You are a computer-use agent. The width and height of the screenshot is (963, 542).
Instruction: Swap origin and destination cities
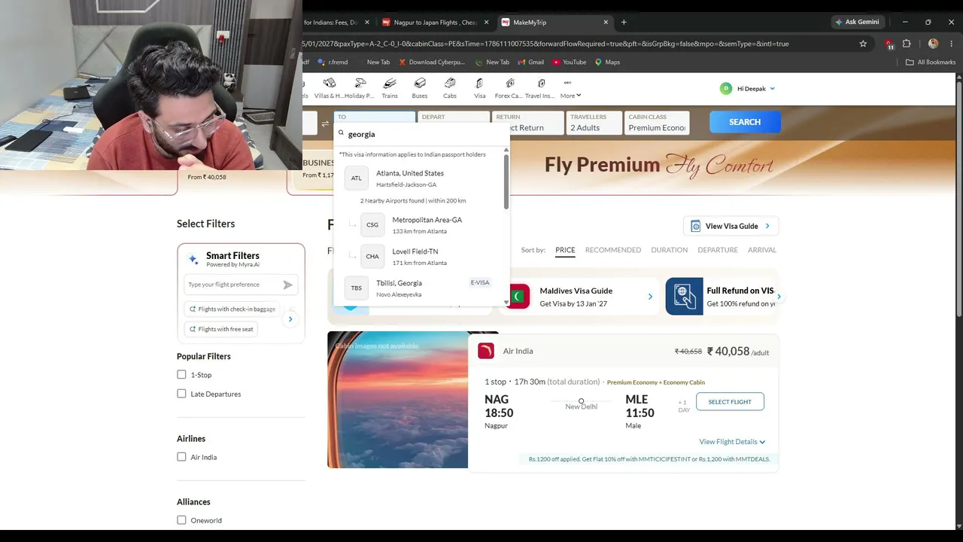point(325,123)
